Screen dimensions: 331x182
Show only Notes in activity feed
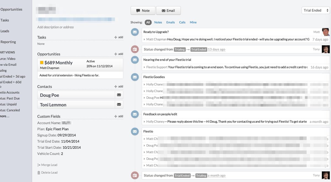[158, 22]
